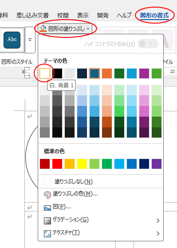Open the グラデーション submenu
177x248 pixels.
click(x=101, y=220)
